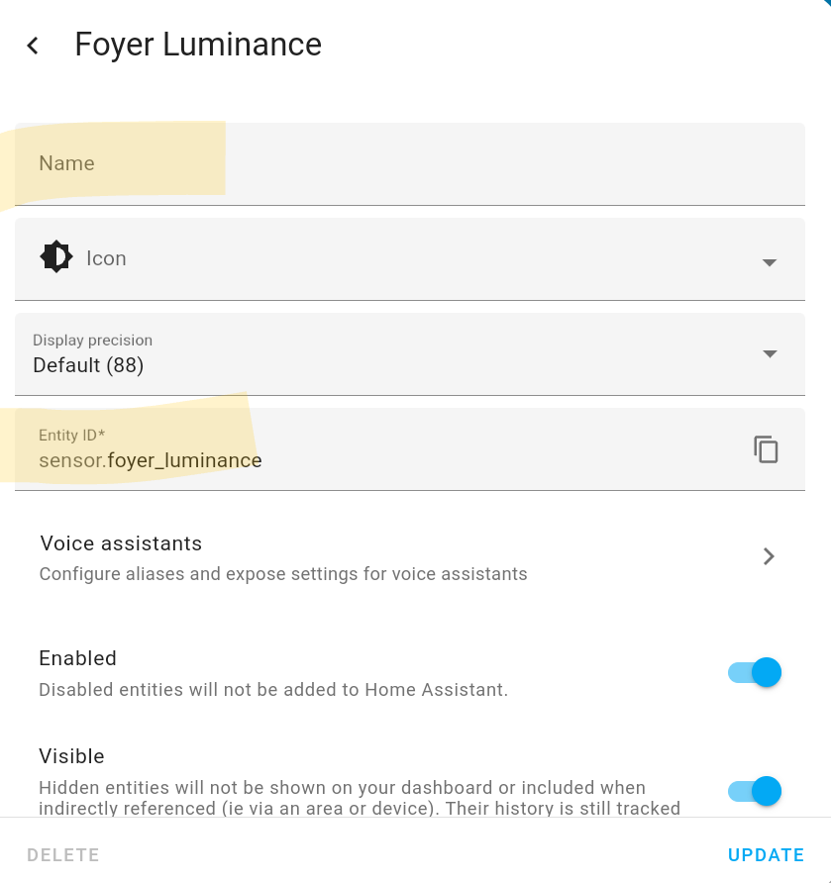
Task: Click DELETE to remove the entity
Action: [x=62, y=854]
